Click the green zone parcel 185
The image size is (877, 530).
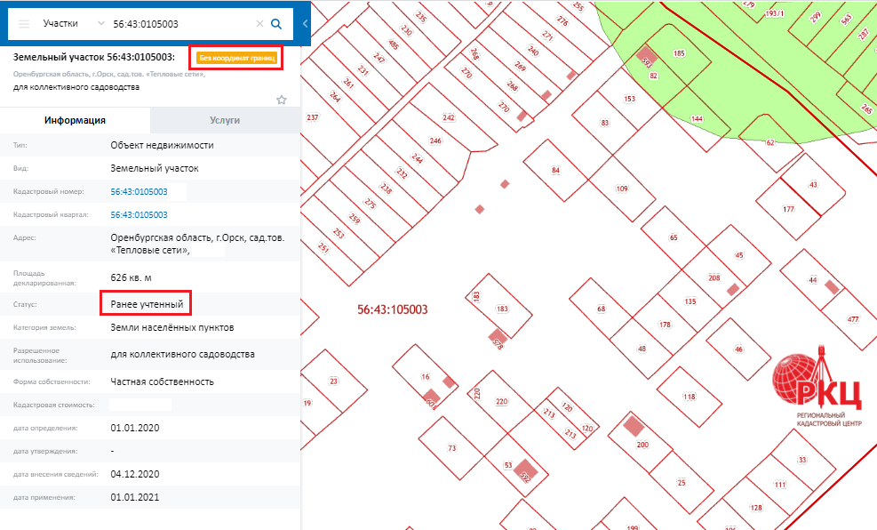point(680,54)
